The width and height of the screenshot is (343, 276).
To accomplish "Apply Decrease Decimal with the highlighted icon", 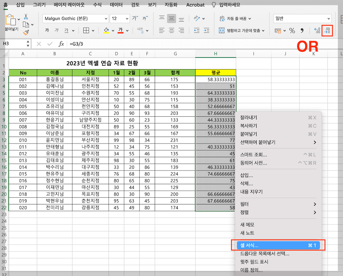I will click(x=327, y=31).
